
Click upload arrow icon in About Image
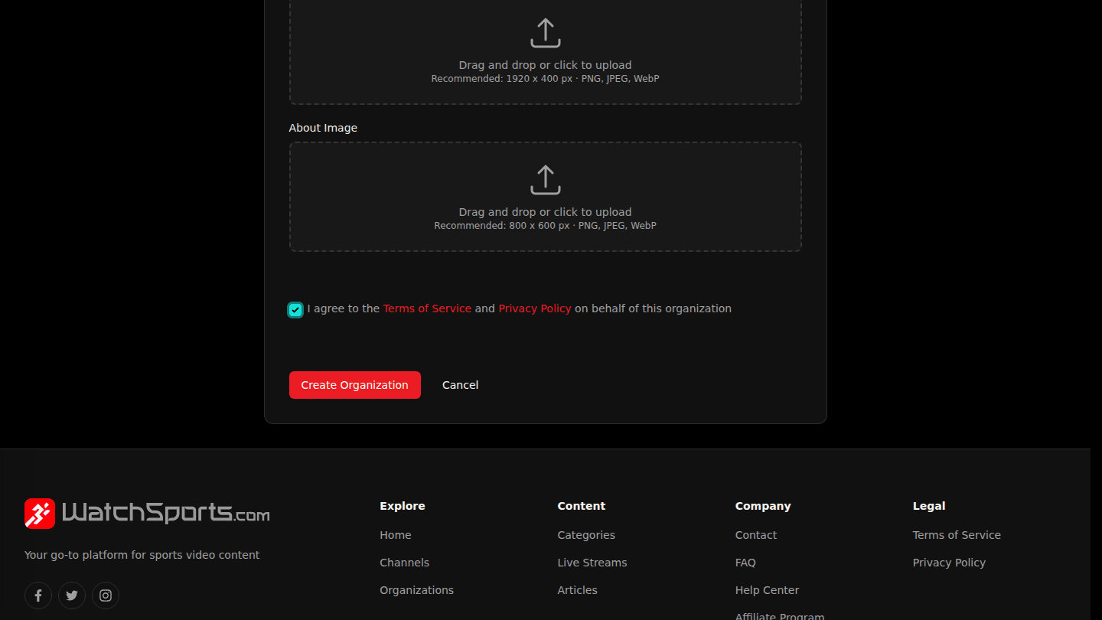[x=545, y=180]
